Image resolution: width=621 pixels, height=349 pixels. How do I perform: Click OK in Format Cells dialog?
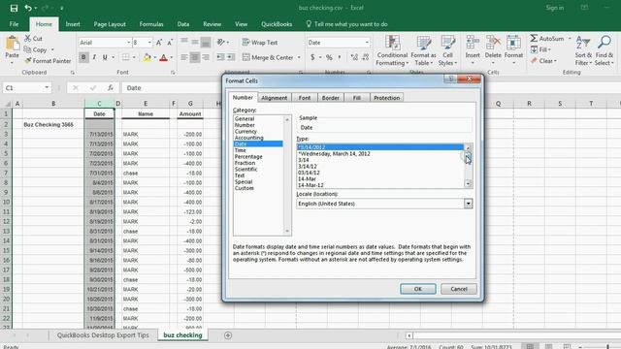point(418,289)
